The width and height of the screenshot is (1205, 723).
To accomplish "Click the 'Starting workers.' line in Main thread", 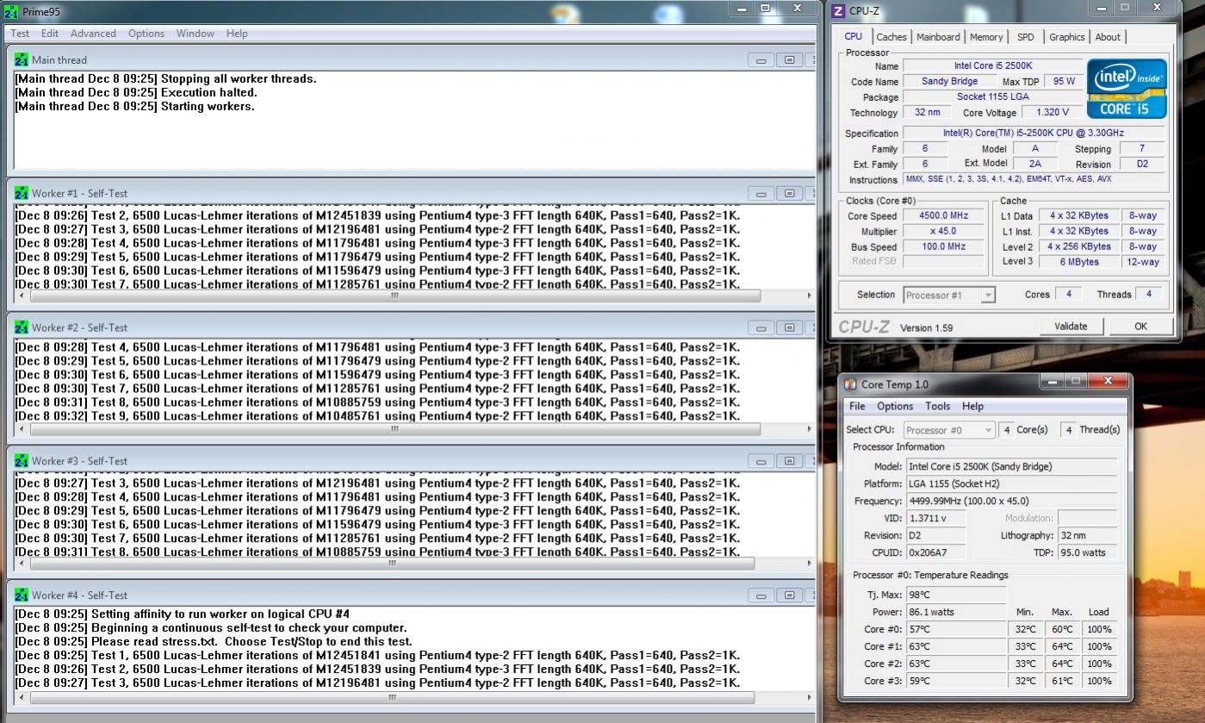I will (x=135, y=107).
